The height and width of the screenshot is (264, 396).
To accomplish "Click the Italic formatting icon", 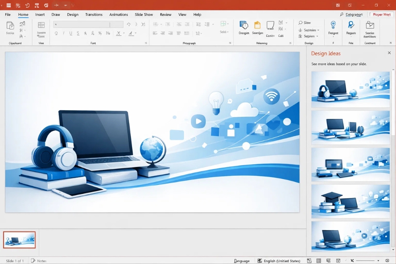I will pyautogui.click(x=64, y=33).
